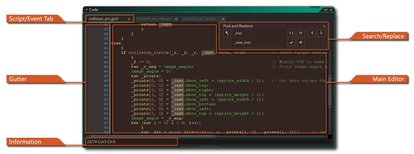The width and height of the screenshot is (414, 154).
Task: Toggle whole-word match braces button
Action: click(x=291, y=33)
